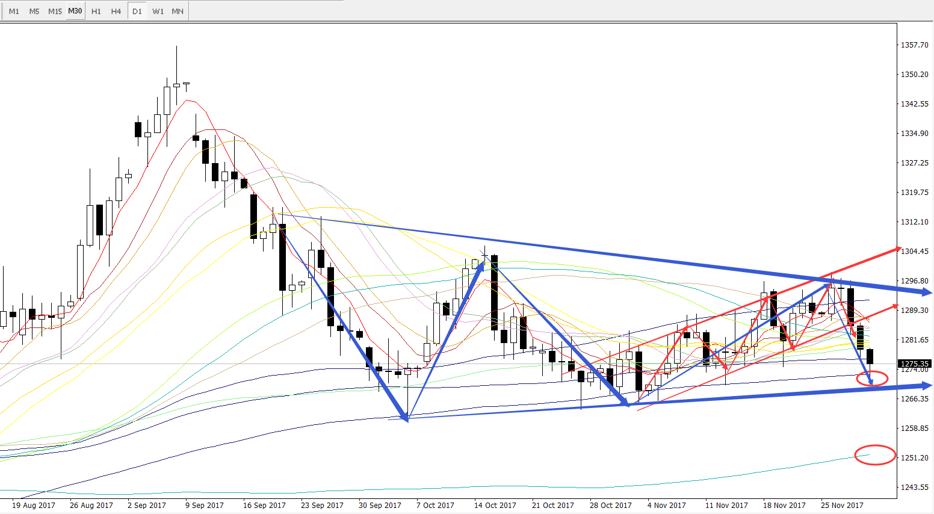
Task: Click the 19 Aug 2017 date label
Action: click(x=34, y=506)
